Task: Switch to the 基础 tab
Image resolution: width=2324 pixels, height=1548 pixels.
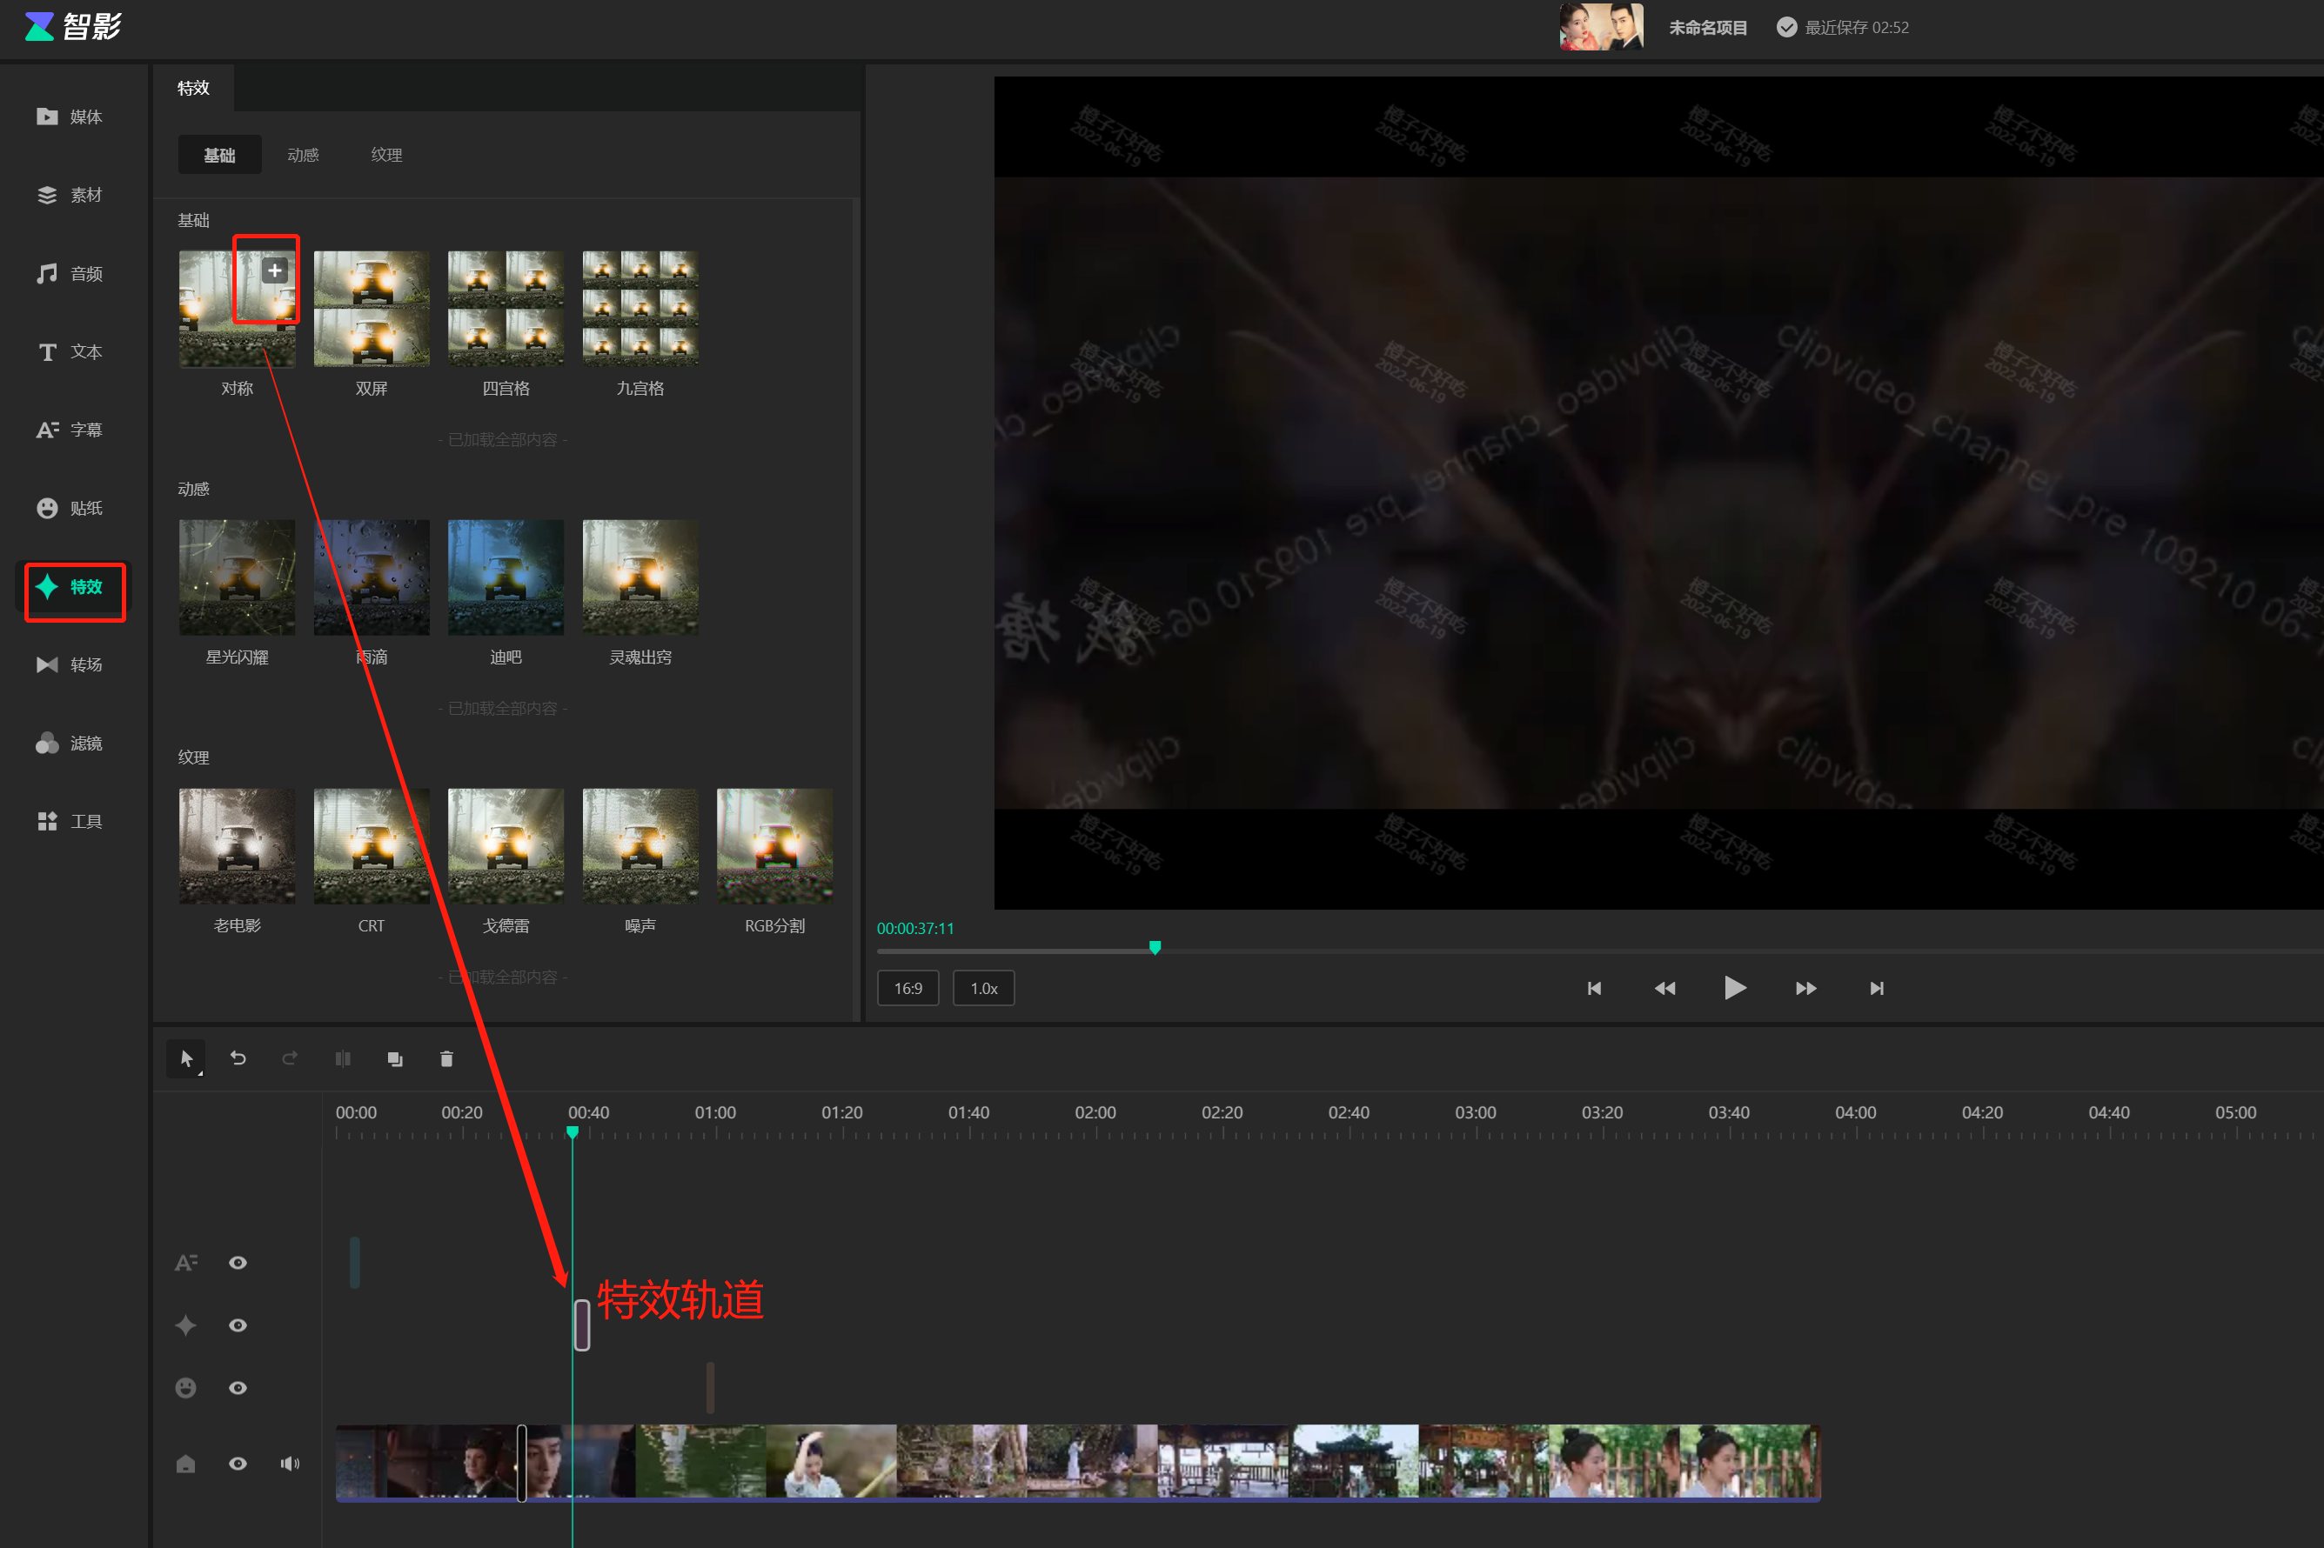Action: 219,155
